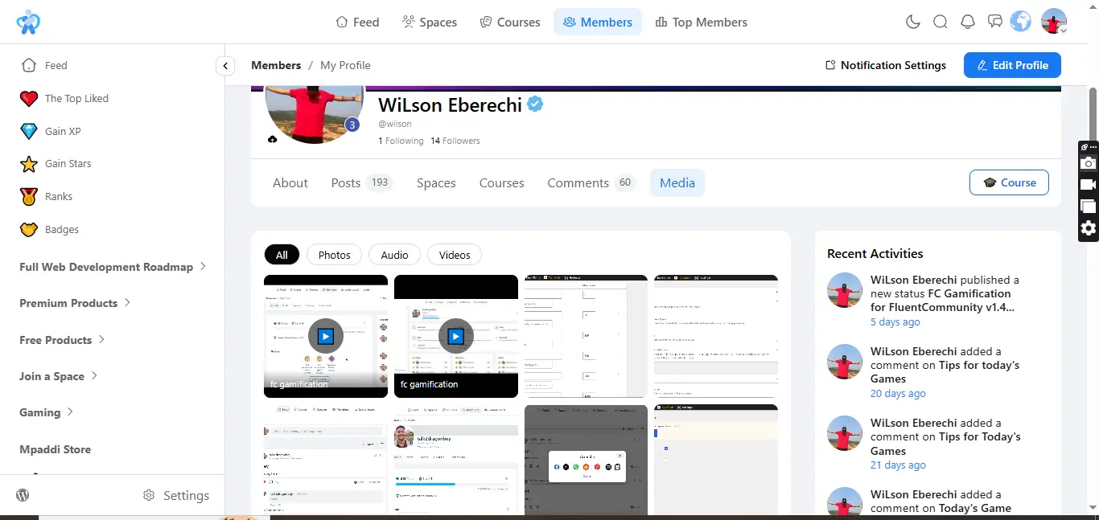Expand the Gaming section

click(47, 412)
